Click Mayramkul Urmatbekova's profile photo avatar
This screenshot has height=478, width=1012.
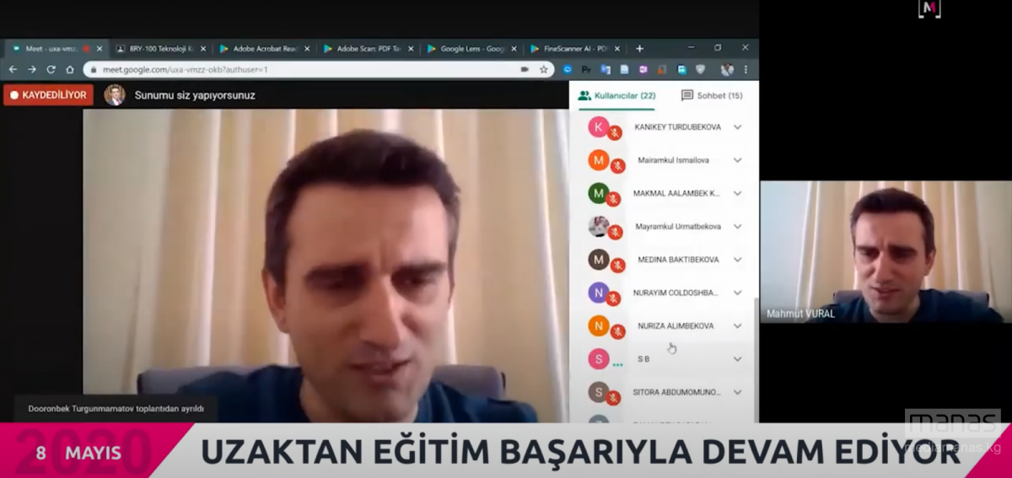(x=599, y=226)
